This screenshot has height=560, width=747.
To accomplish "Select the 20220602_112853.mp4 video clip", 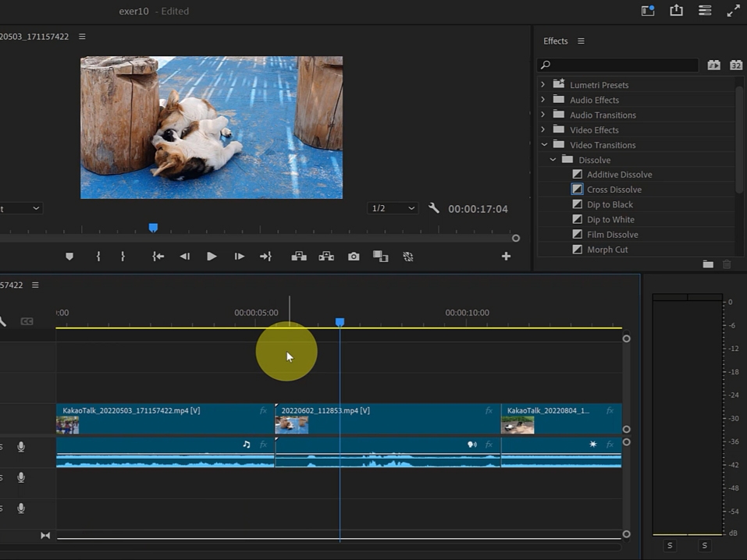I will point(388,419).
